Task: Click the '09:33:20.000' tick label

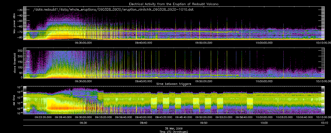Action: [103, 117]
